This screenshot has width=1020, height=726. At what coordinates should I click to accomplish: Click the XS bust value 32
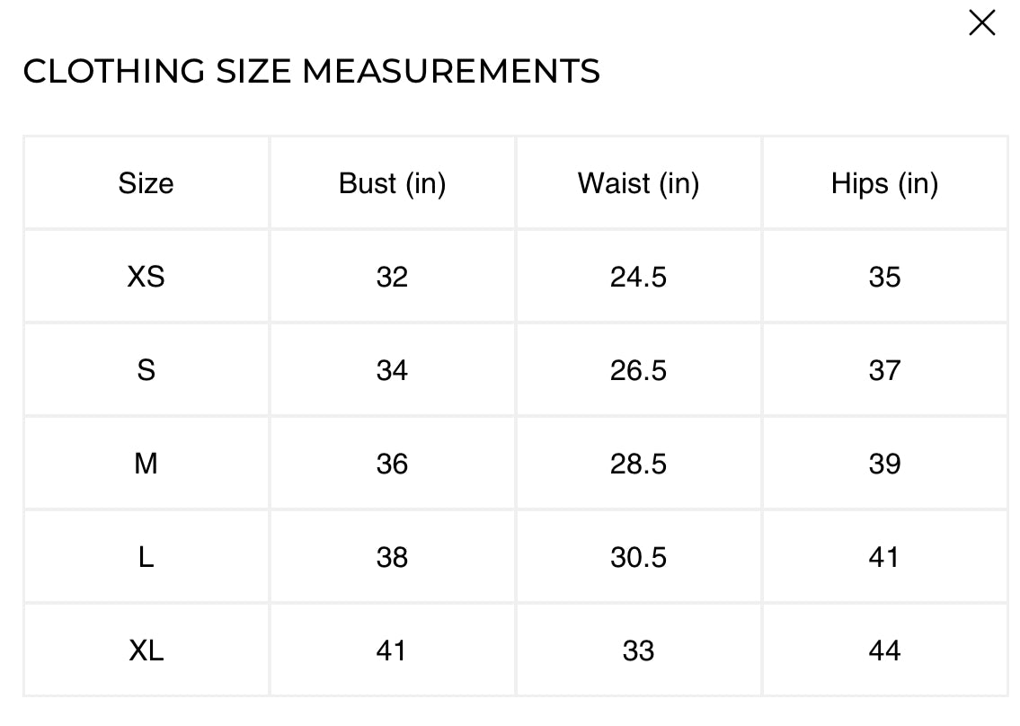pyautogui.click(x=392, y=277)
